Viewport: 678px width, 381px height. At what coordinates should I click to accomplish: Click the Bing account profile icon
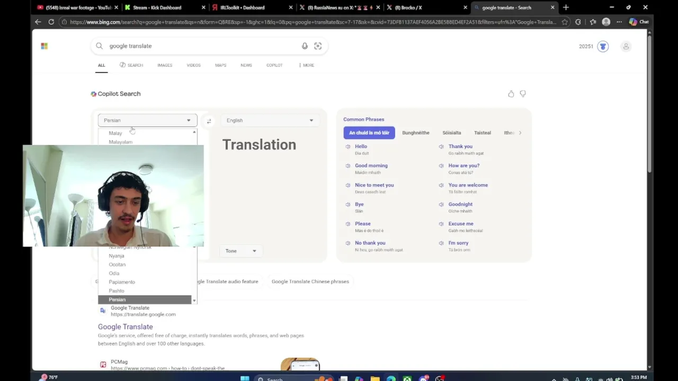(626, 47)
